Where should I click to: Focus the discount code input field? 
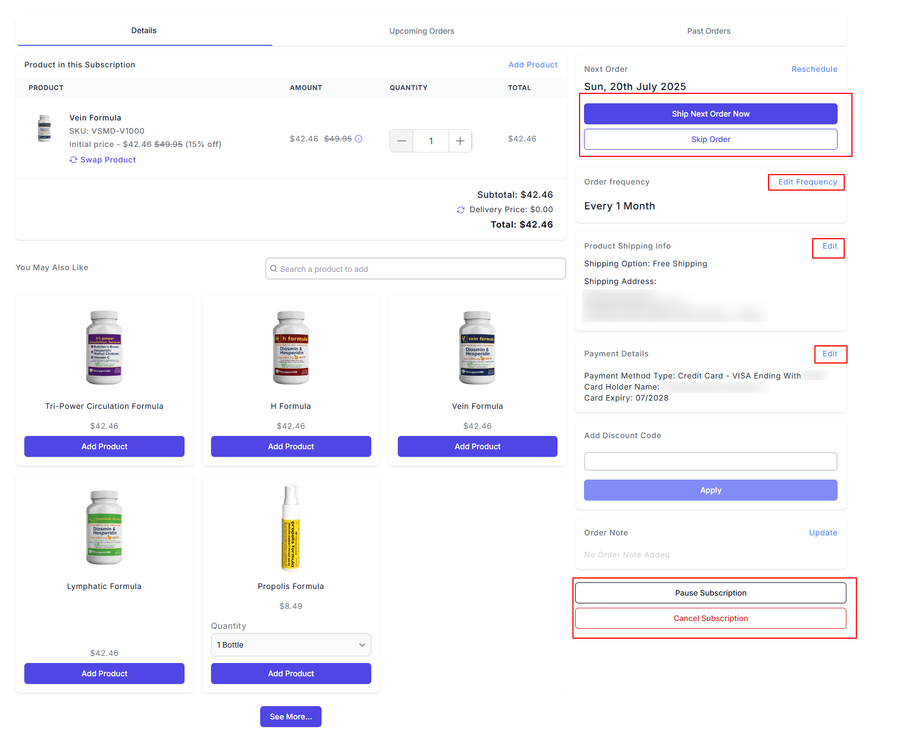click(x=711, y=461)
